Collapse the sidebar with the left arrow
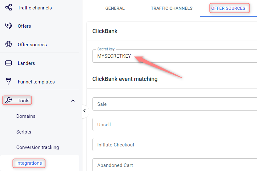Screen dimensions: 257x171 click(x=85, y=111)
